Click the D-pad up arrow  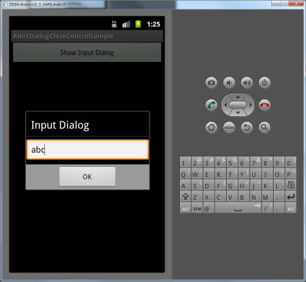tap(238, 97)
